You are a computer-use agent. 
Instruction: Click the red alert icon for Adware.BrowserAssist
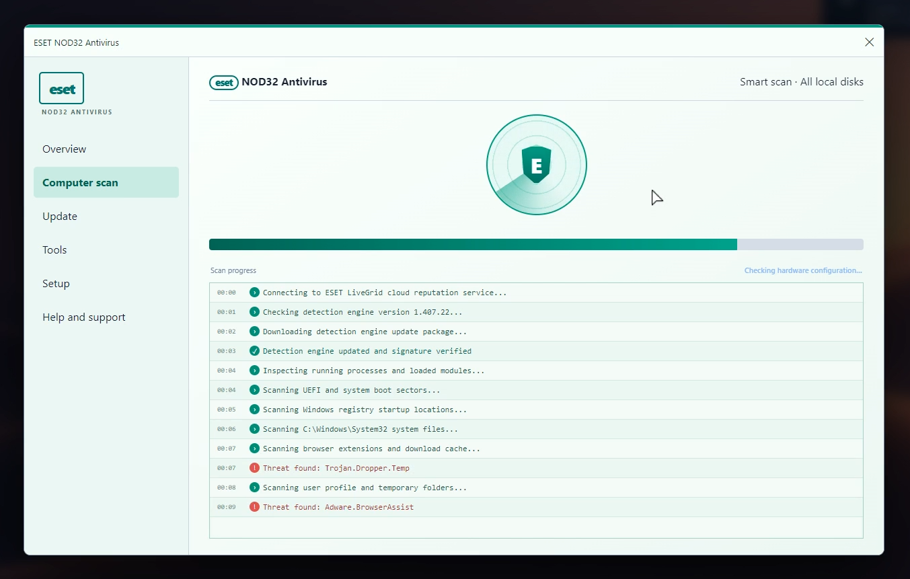click(x=254, y=507)
